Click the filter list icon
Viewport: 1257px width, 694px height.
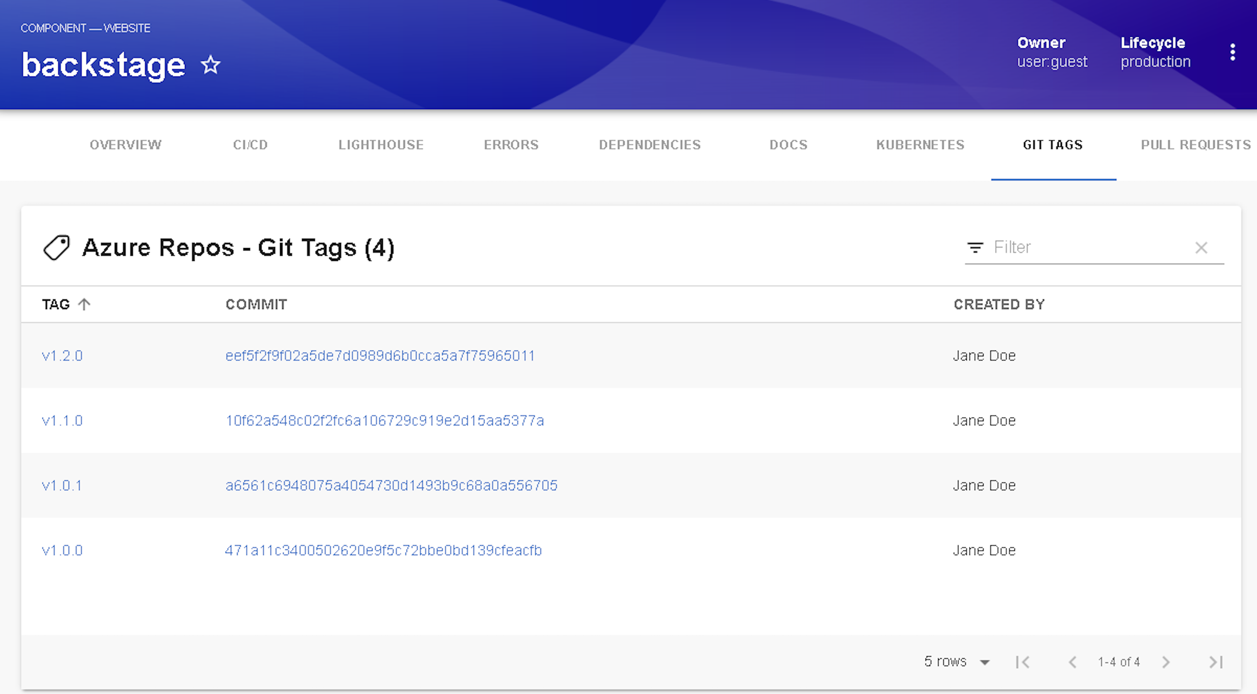coord(975,248)
